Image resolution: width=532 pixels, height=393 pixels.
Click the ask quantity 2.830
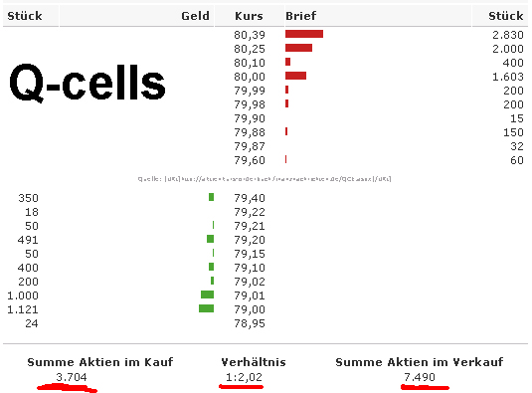[x=508, y=35]
